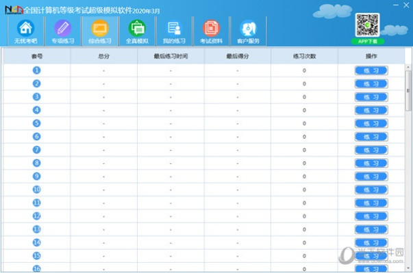This screenshot has height=273, width=413.
Task: Select set number 7 circle icon
Action: click(36, 150)
